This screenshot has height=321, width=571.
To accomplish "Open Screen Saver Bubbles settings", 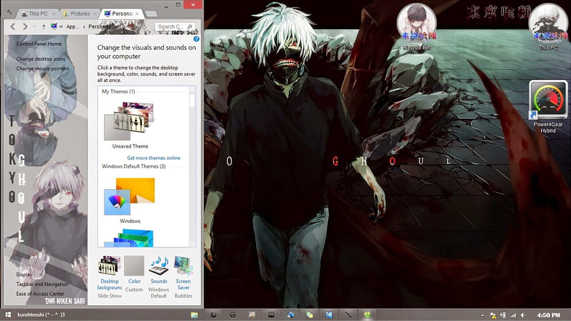I will point(183,267).
